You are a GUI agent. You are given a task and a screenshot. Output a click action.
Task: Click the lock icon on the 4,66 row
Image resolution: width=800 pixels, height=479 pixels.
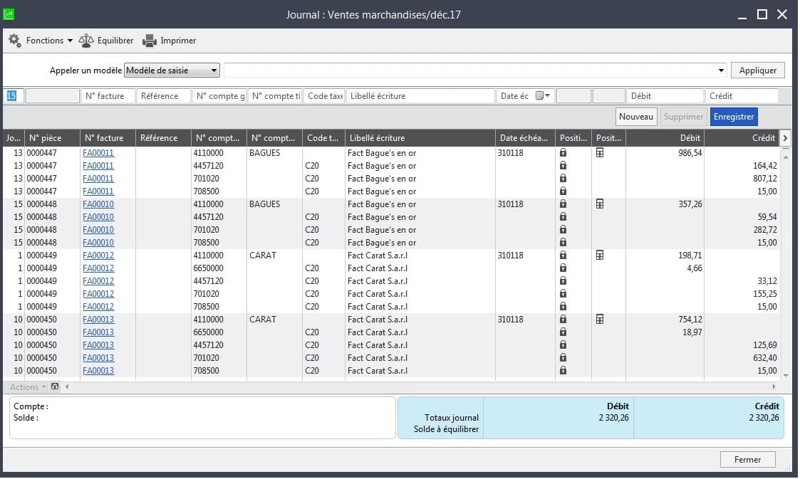(x=563, y=268)
